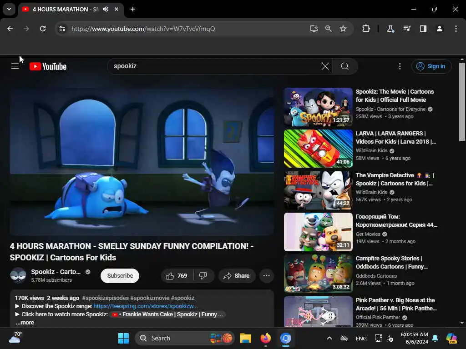Viewport: 466px width, 349px height.
Task: Subscribe to the Spookiz channel
Action: point(120,276)
